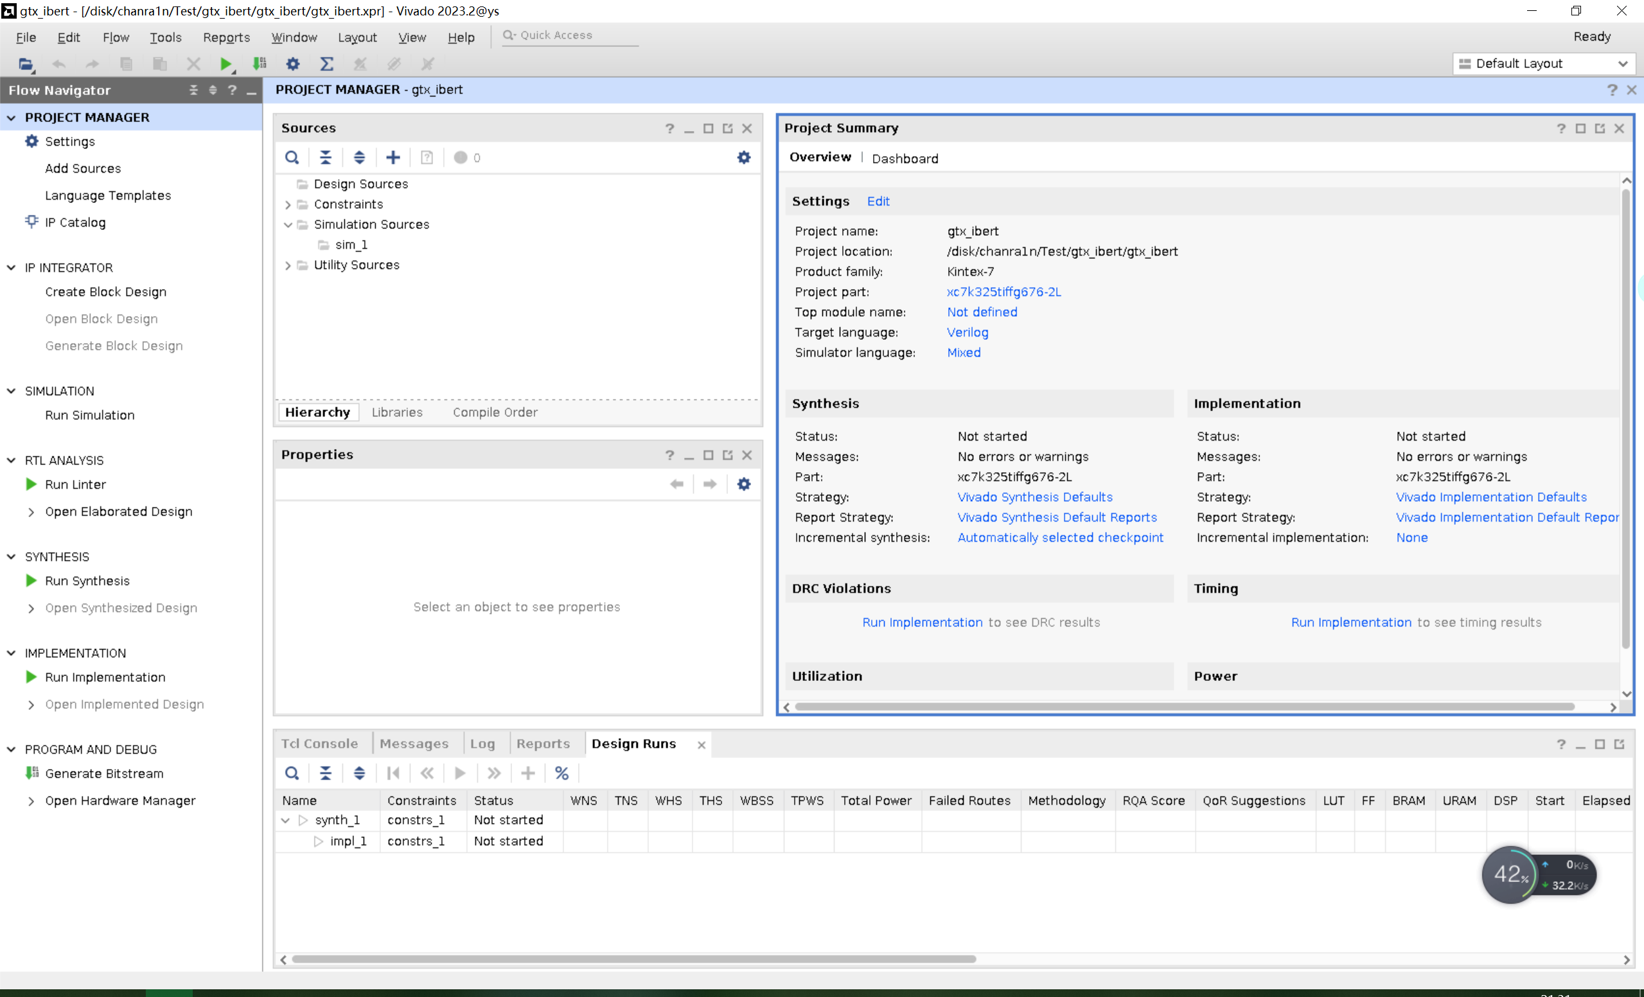The image size is (1644, 997).
Task: Click Add Sources plus icon in Sources panel
Action: click(x=393, y=157)
